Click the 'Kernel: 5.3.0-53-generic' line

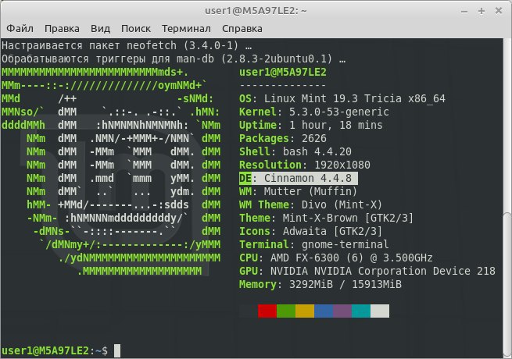coord(314,112)
